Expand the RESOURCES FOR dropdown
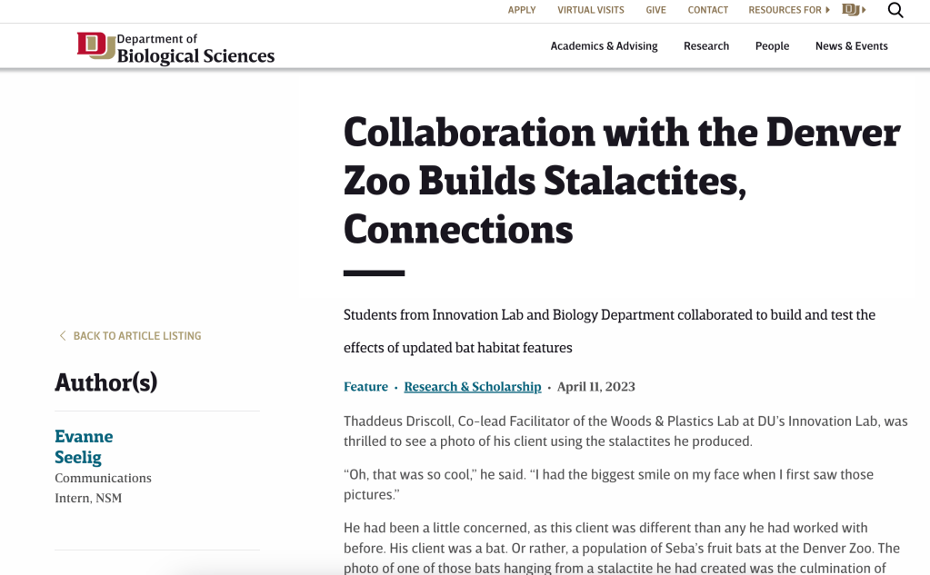 coord(786,10)
